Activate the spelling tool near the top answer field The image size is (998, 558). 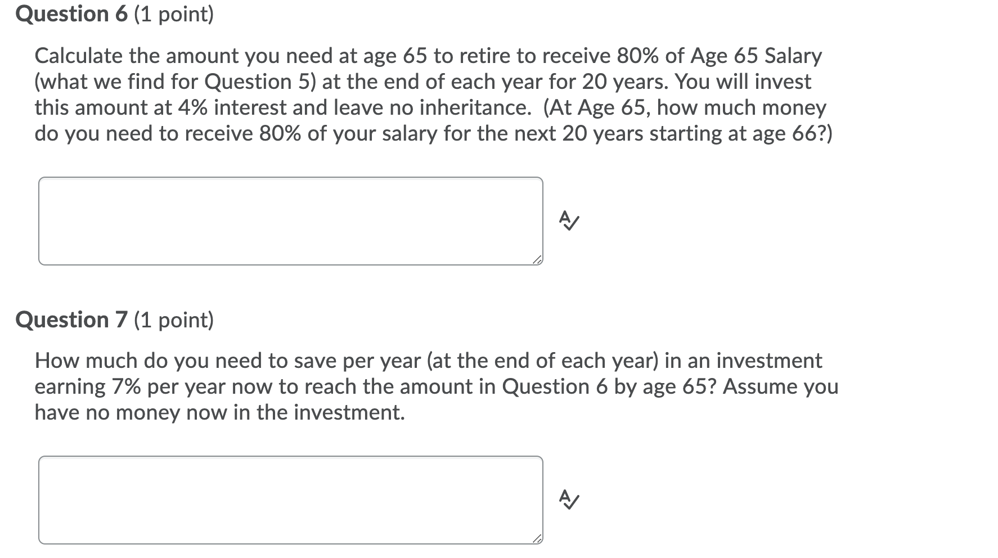tap(569, 221)
